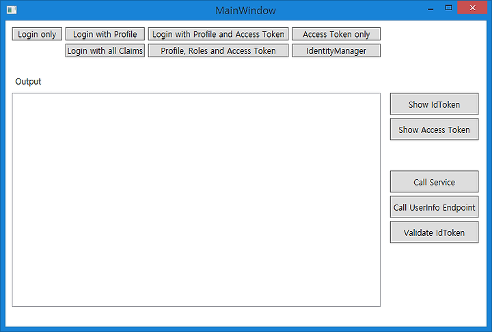This screenshot has width=492, height=332.
Task: Click the MainWindow title text
Action: tap(246, 10)
